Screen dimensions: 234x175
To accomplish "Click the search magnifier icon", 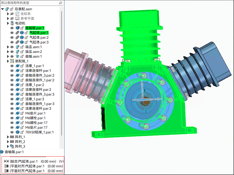I will point(61,3).
